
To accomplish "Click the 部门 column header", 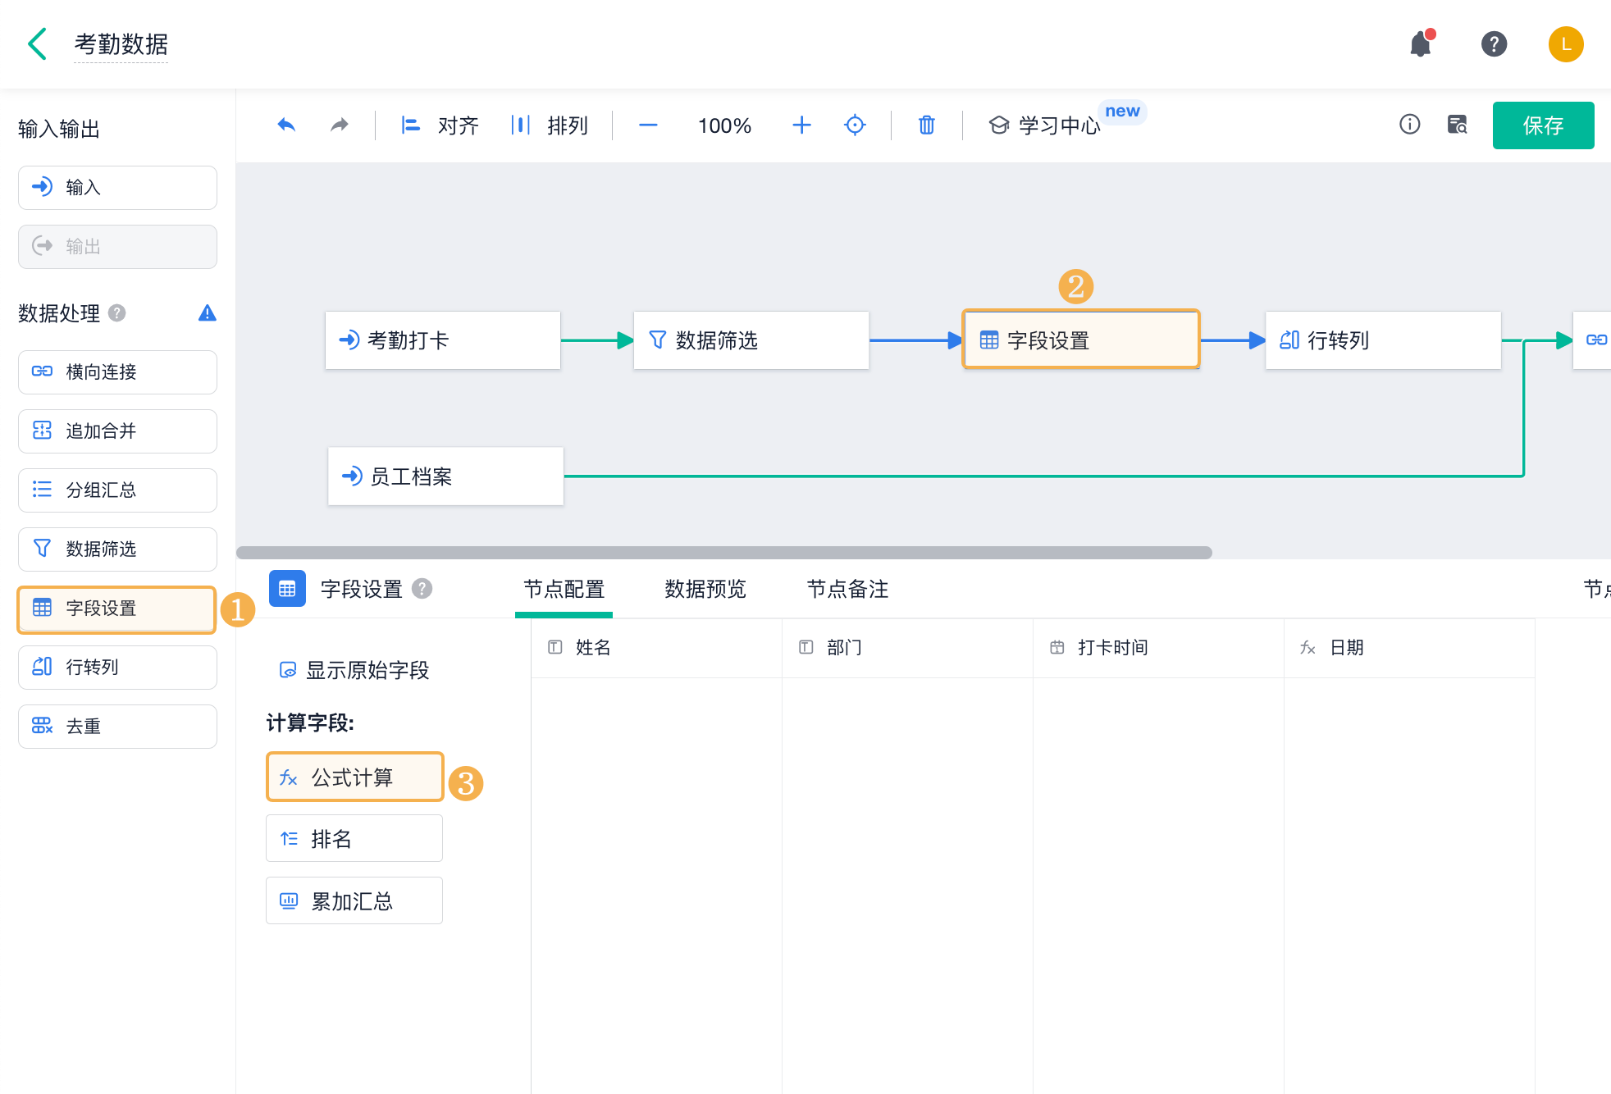I will pos(907,648).
